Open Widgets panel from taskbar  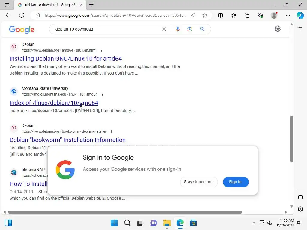(x=8, y=223)
